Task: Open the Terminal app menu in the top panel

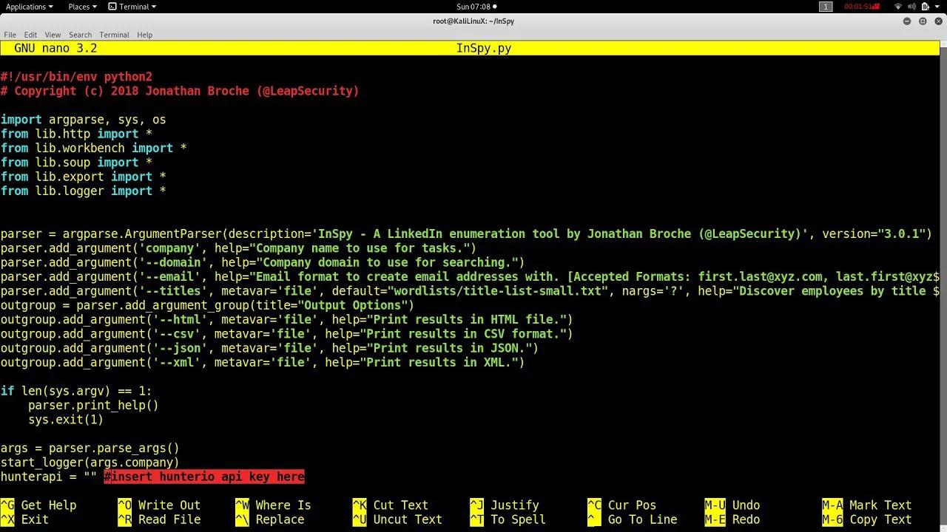Action: click(x=132, y=7)
